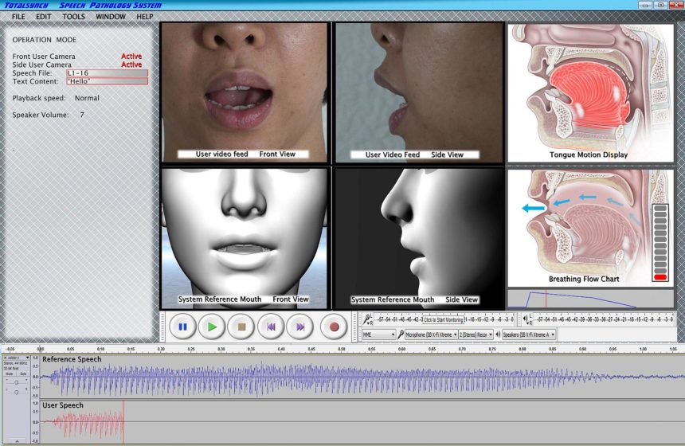Image resolution: width=685 pixels, height=446 pixels.
Task: Click the OPERATION MODE heading
Action: click(44, 40)
